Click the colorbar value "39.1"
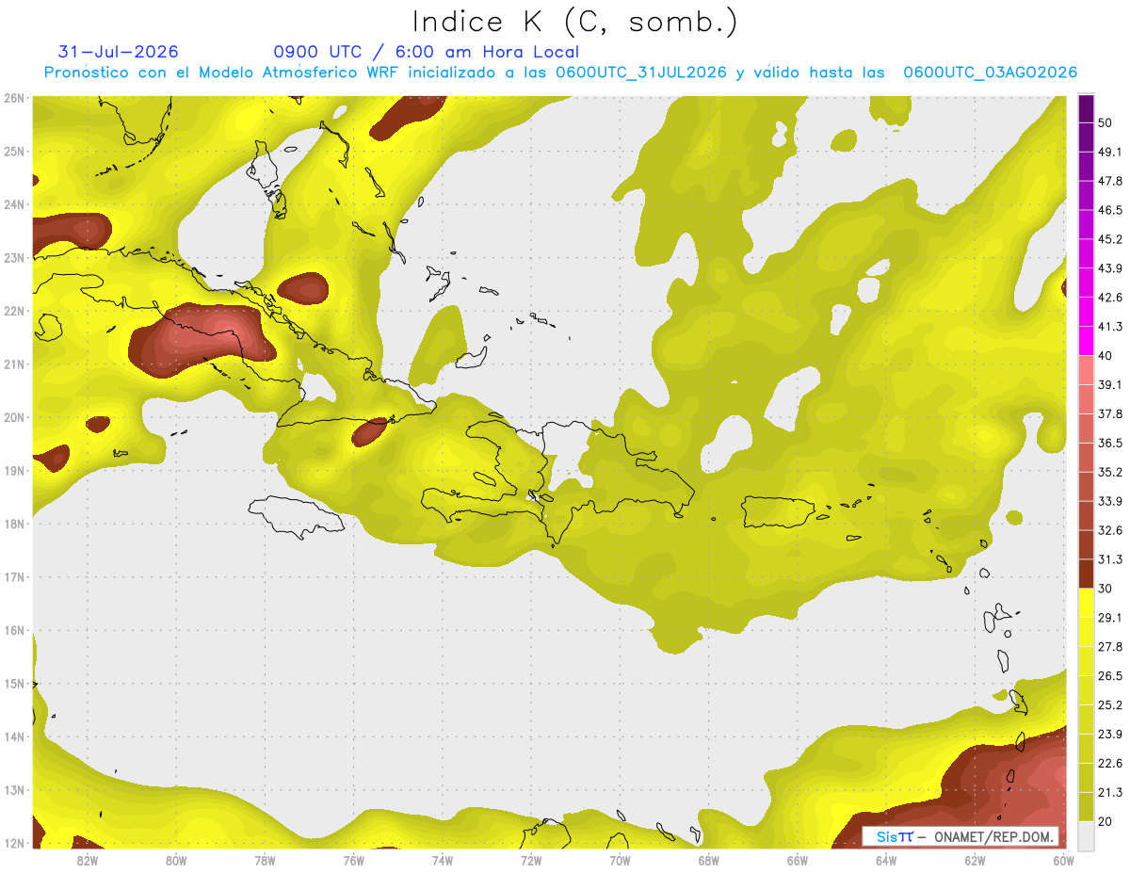The width and height of the screenshot is (1130, 873). [1110, 385]
